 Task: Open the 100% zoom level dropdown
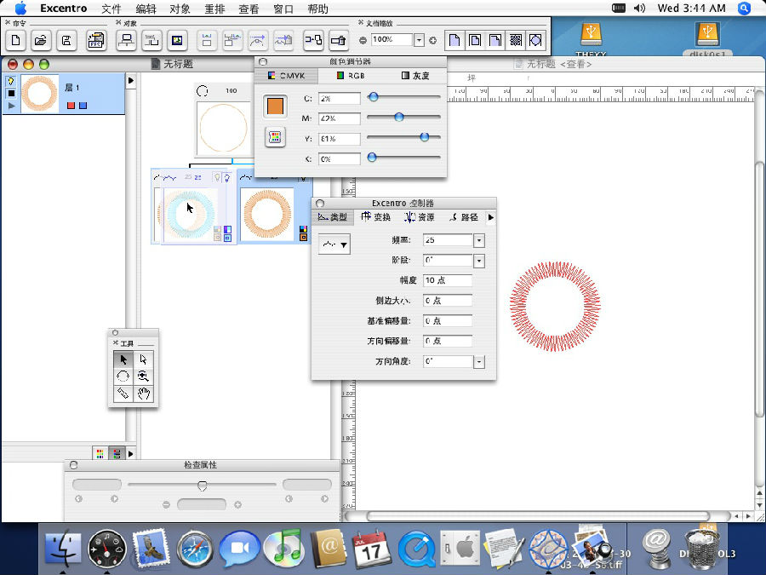[419, 40]
